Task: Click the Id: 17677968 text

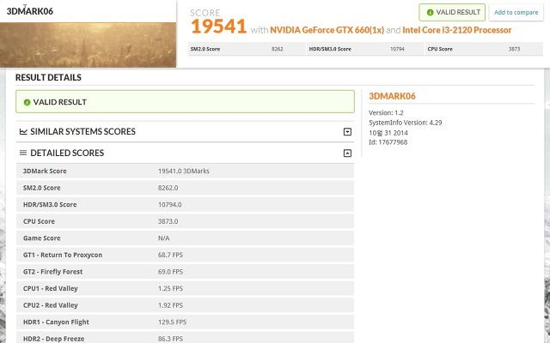Action: tap(388, 142)
